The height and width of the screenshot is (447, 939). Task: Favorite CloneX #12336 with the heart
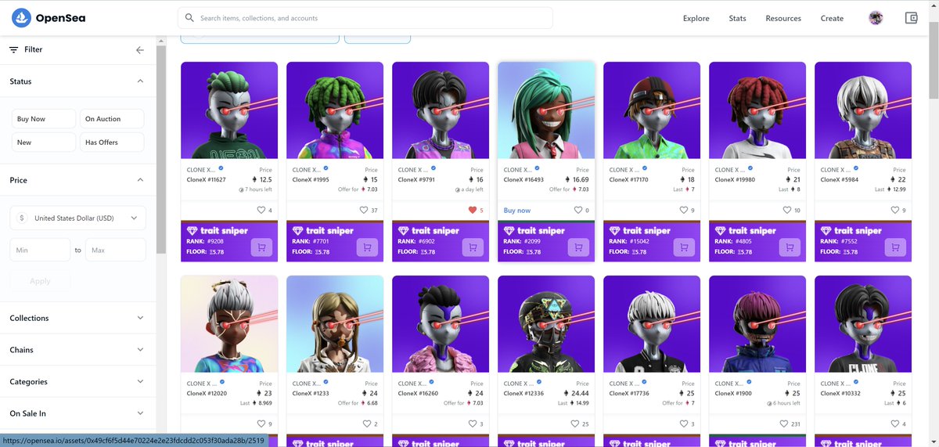(x=576, y=424)
